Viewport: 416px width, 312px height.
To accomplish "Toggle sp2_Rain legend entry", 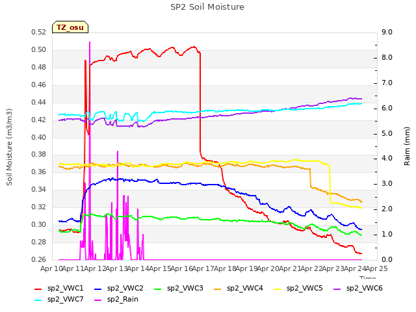I will point(116,299).
